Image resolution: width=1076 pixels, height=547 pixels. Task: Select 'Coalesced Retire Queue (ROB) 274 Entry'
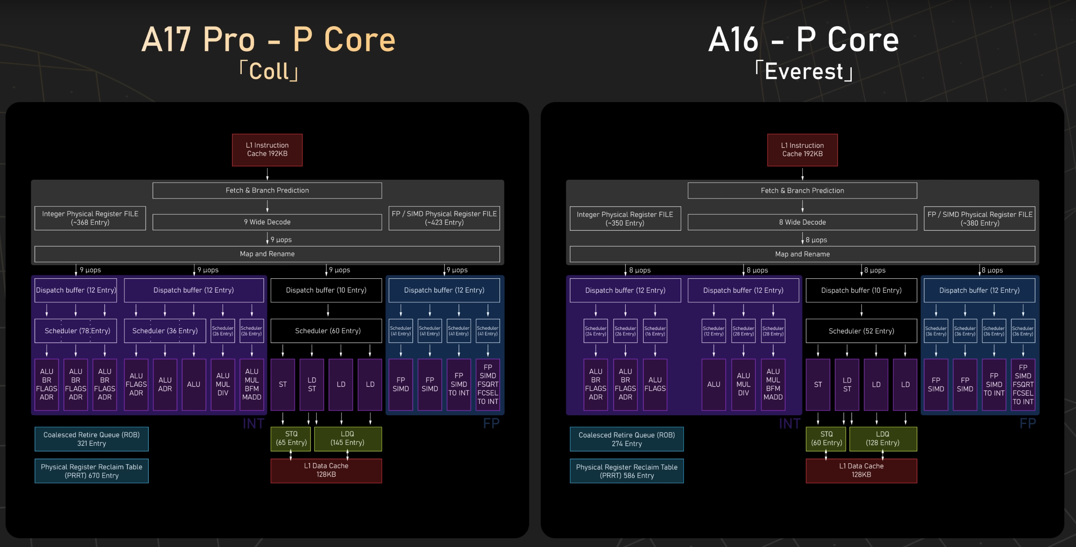coord(627,439)
